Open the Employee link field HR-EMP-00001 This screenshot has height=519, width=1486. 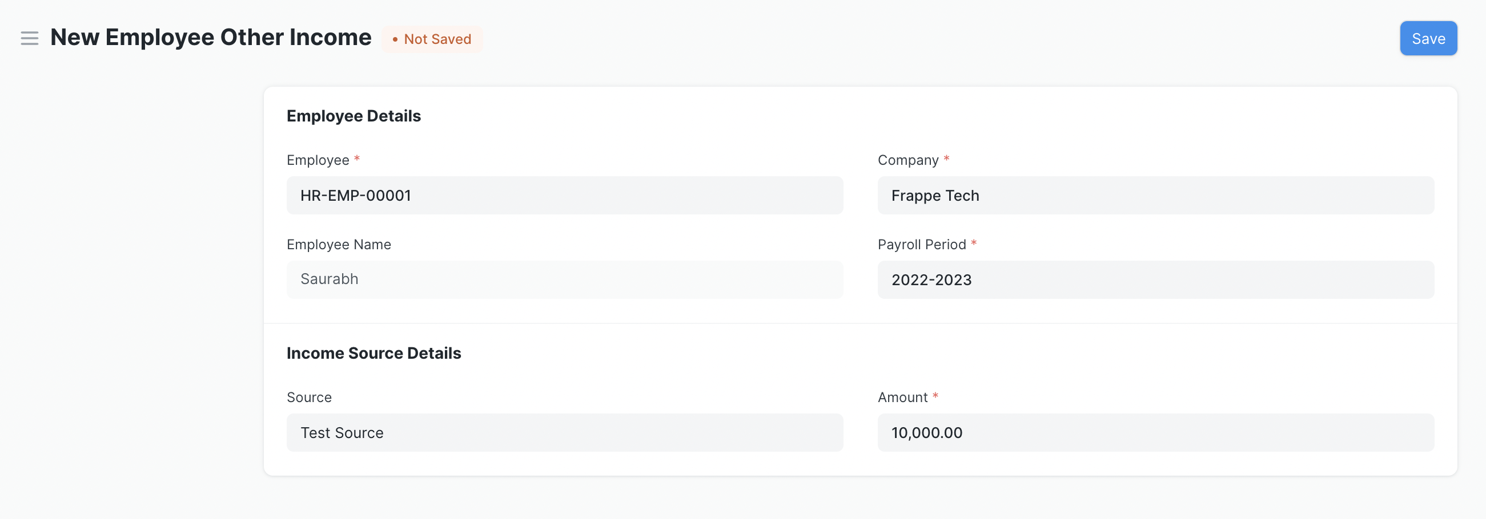point(564,196)
